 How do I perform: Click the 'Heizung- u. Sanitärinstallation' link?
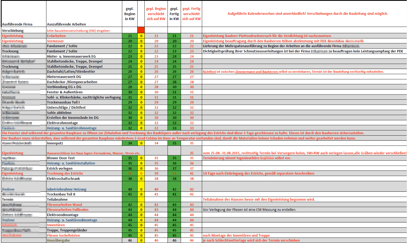click(x=71, y=163)
